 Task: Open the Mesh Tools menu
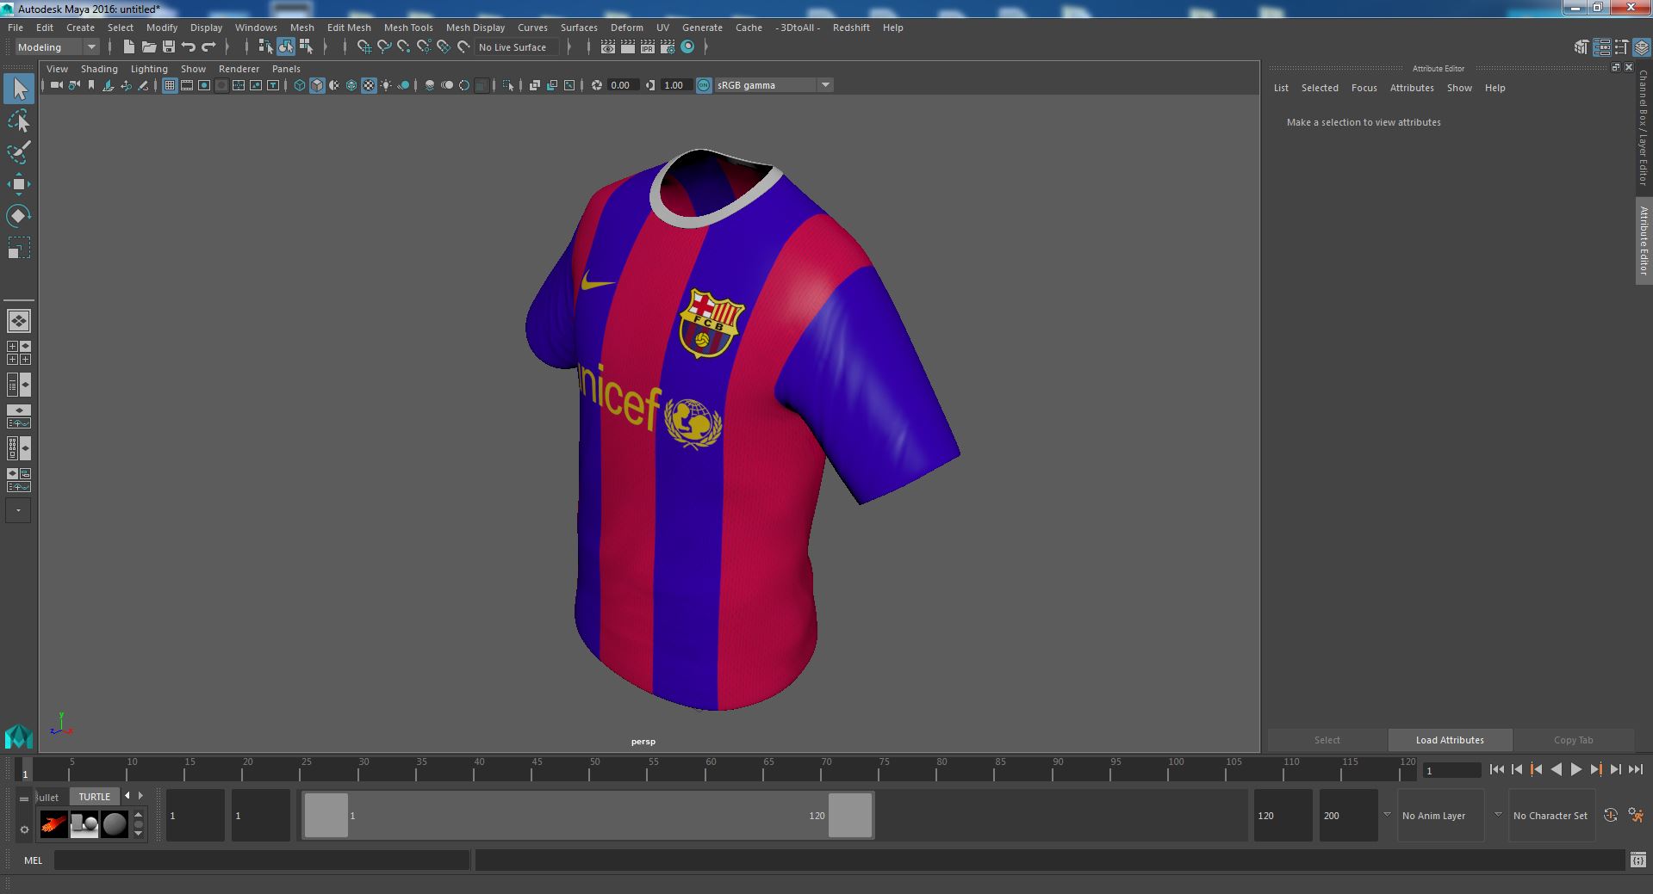coord(408,28)
